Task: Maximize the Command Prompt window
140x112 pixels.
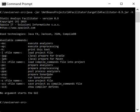Action: click(121, 4)
